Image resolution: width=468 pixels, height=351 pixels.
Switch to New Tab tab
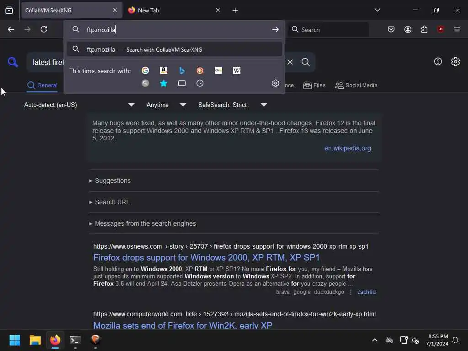[175, 11]
